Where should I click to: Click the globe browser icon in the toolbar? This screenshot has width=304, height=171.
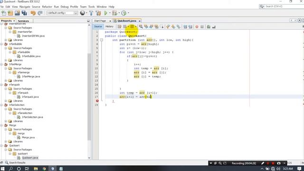click(83, 13)
